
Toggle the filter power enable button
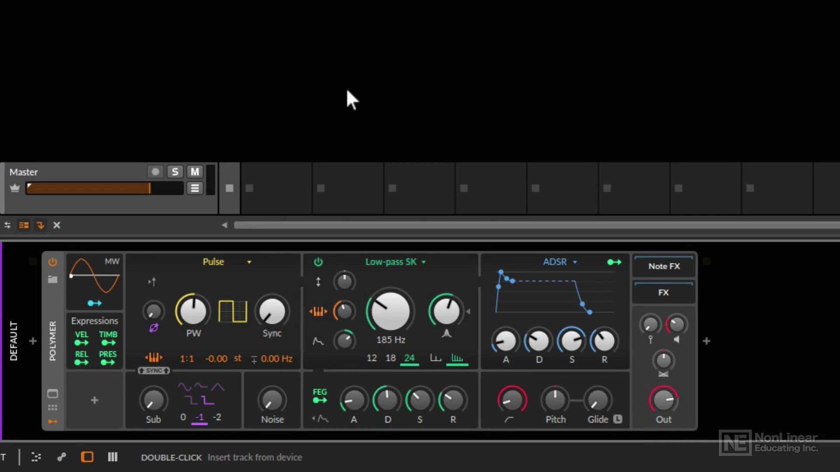click(x=317, y=262)
